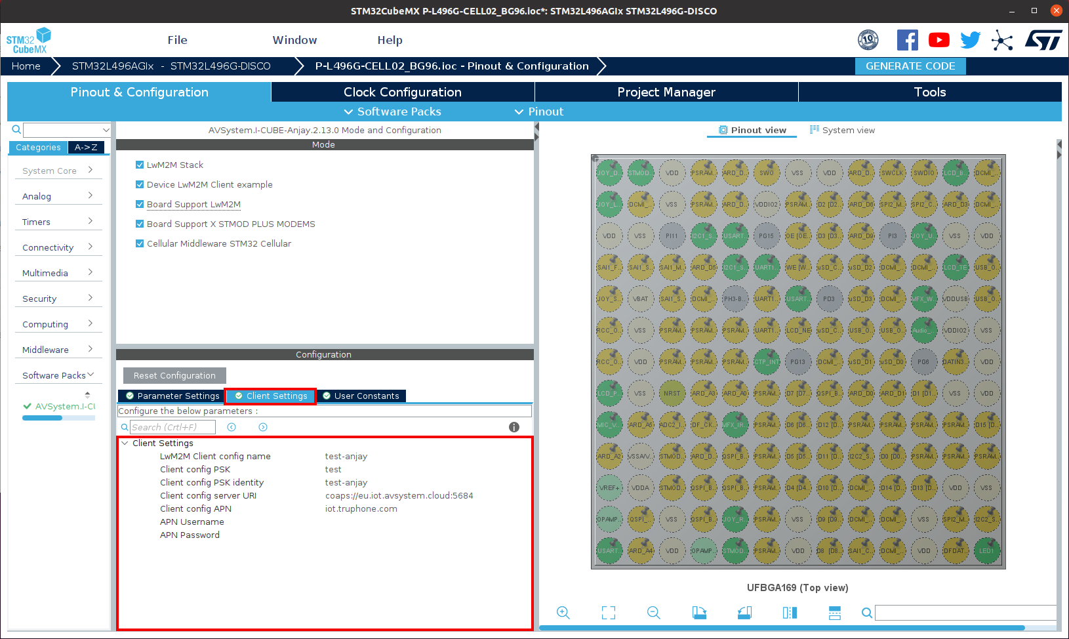
Task: Switch to Project Manager tab
Action: point(666,92)
